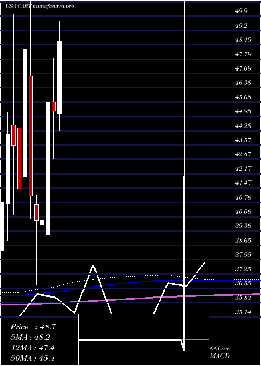261x366 pixels.
Task: Click the small red candlestick near 45.68
Action: click(54, 107)
